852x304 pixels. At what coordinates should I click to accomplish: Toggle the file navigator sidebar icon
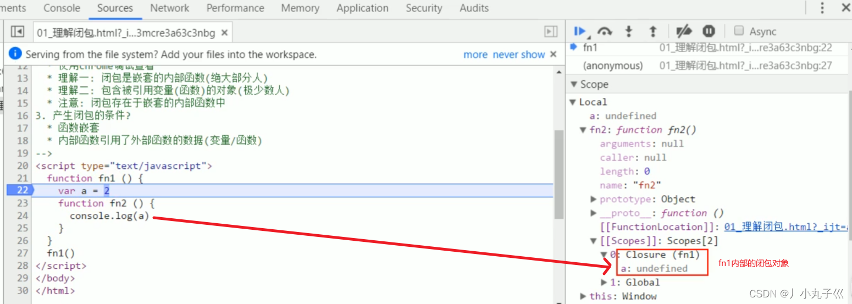pyautogui.click(x=18, y=32)
